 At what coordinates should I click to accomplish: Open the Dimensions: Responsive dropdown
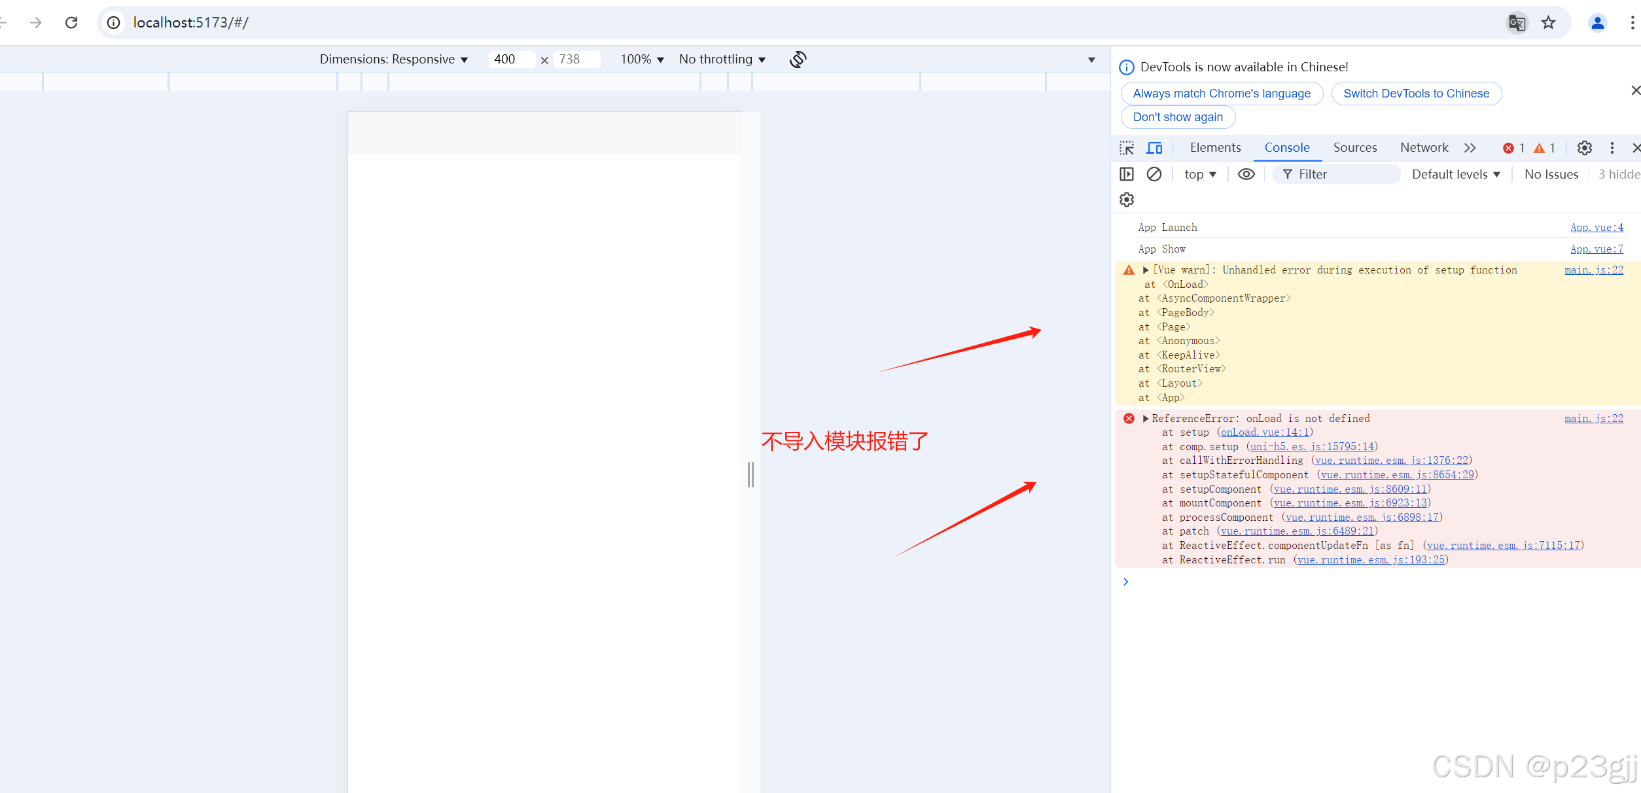pos(393,60)
